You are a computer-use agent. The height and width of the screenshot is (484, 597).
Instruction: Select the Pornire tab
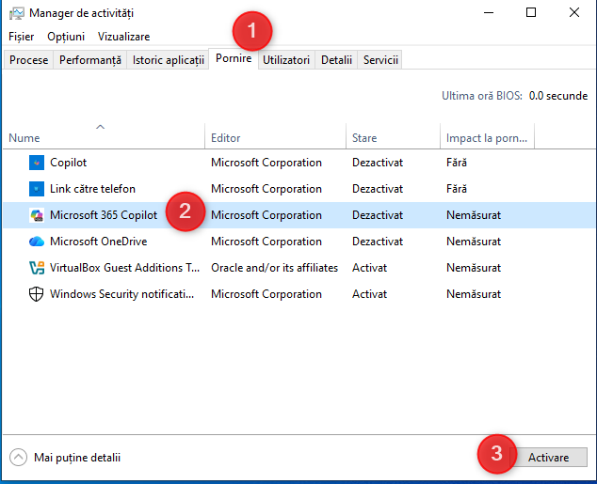tap(234, 58)
